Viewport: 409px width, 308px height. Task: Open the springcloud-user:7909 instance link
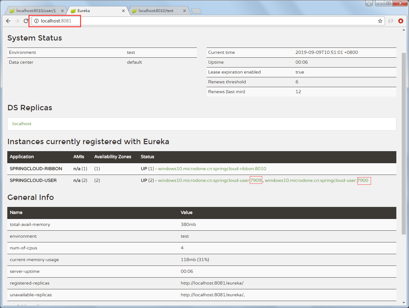(210, 181)
